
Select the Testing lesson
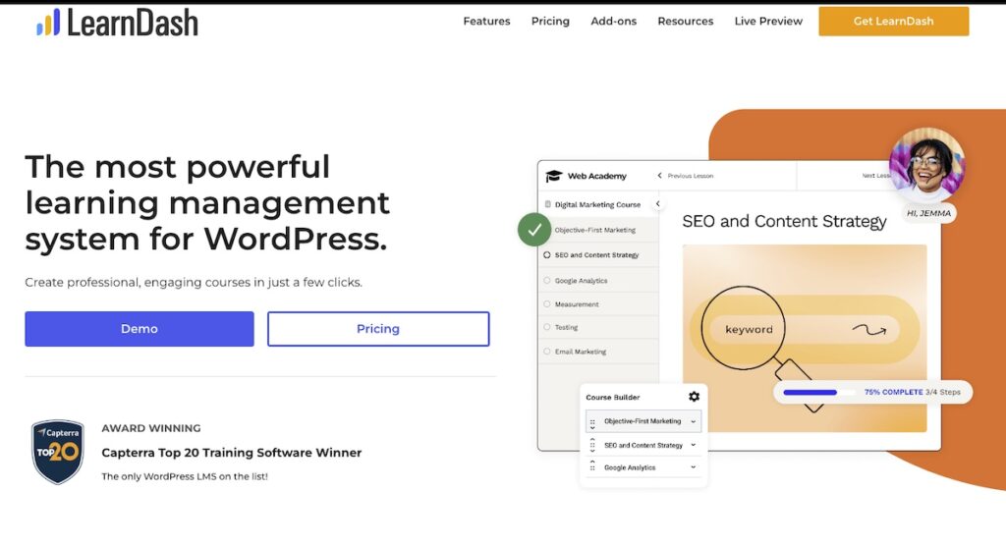click(x=566, y=327)
